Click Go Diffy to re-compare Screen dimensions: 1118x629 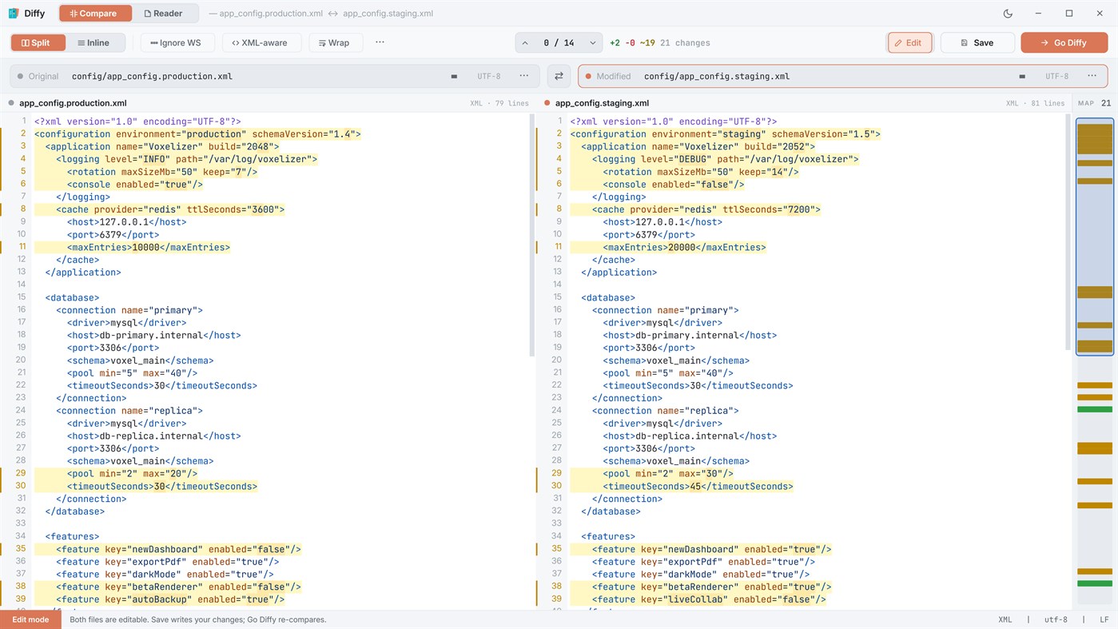click(x=1064, y=43)
